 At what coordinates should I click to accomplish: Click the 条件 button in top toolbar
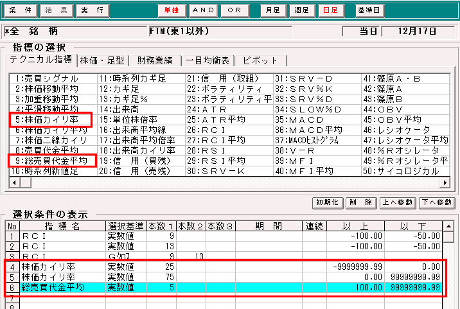click(x=19, y=11)
